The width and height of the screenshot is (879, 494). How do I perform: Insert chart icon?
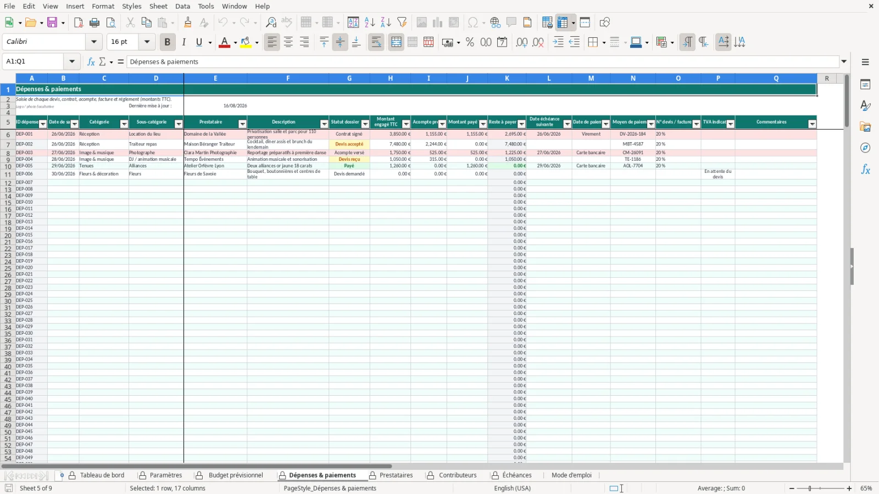[x=437, y=23]
